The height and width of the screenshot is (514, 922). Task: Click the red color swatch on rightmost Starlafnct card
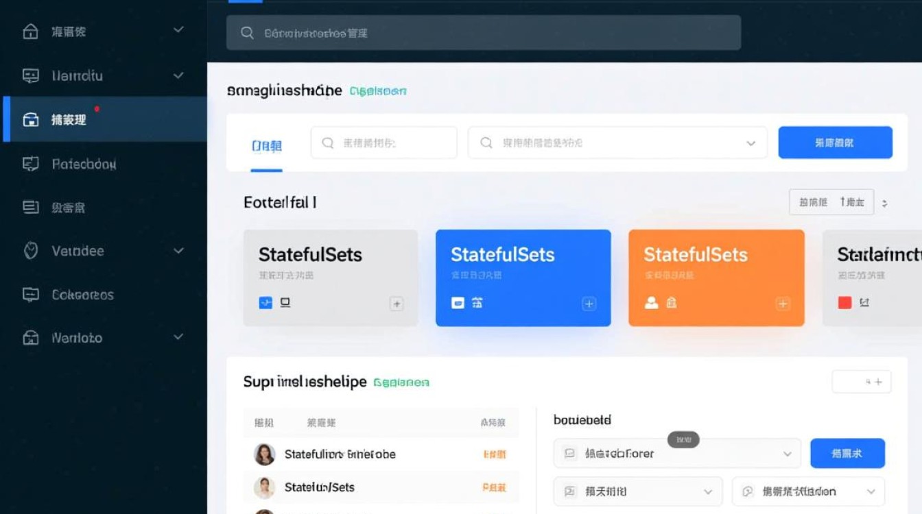click(845, 302)
